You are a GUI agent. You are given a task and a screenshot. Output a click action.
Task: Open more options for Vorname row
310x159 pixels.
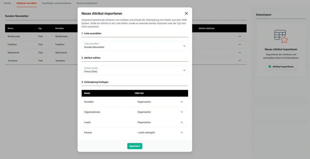(x=240, y=61)
